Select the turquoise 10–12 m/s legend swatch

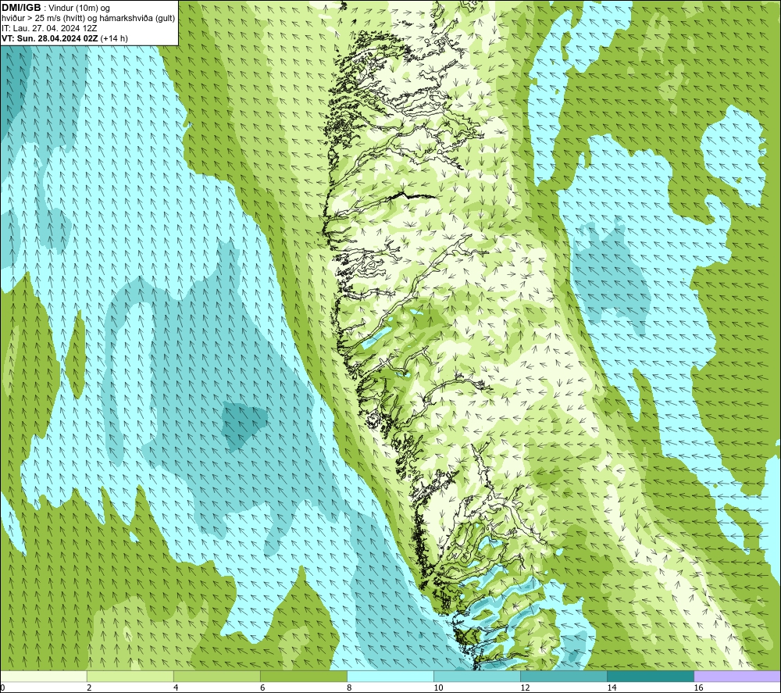476,676
